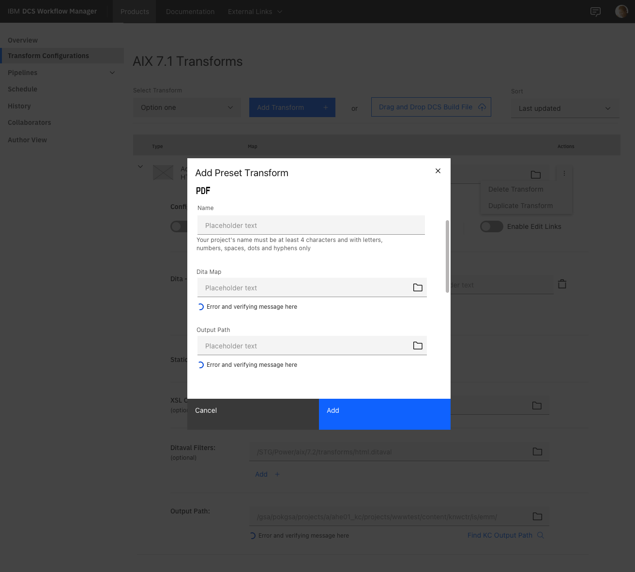Click the Name input field in the dialog
Viewport: 635px width, 572px height.
coord(311,225)
